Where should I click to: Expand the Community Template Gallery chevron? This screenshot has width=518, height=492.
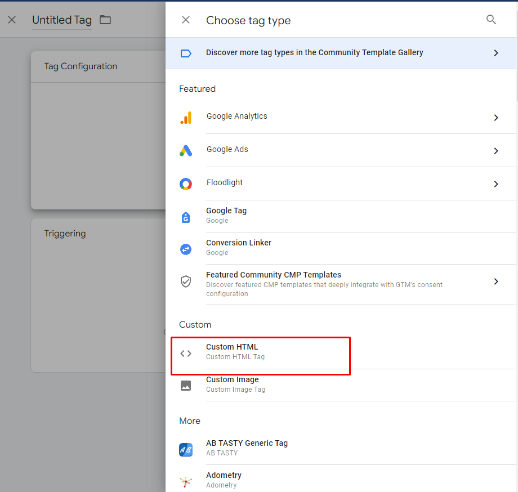click(496, 53)
